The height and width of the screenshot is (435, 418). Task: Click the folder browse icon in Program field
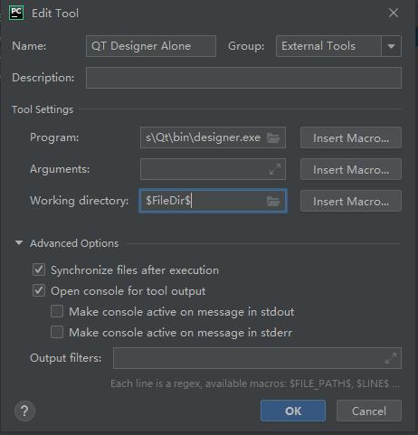point(273,138)
